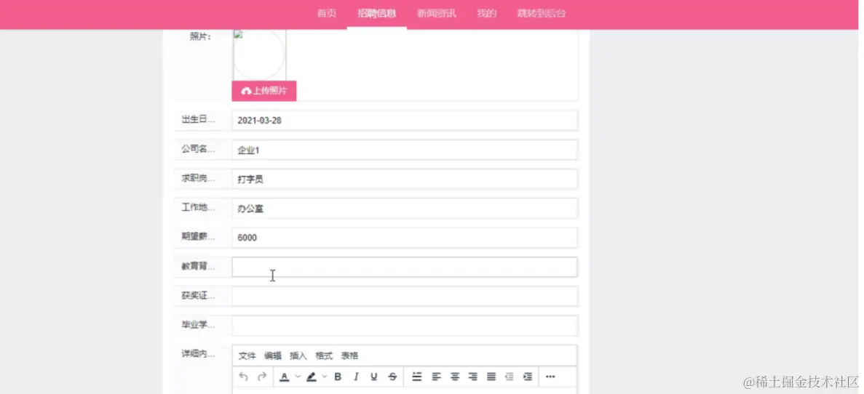Focus the empty 毕业学校 input field

[405, 325]
